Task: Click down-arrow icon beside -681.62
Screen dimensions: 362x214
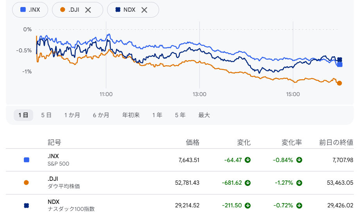Action: tap(248, 183)
